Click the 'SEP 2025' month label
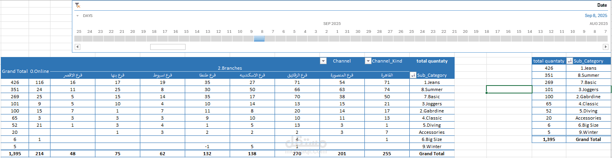Viewport: 612px width, 158px height. [332, 24]
